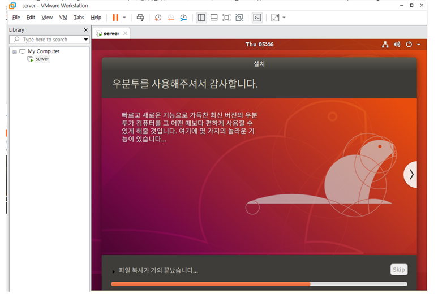Image resolution: width=438 pixels, height=294 pixels.
Task: Open the stretch guest dropdown arrow
Action: [x=284, y=18]
